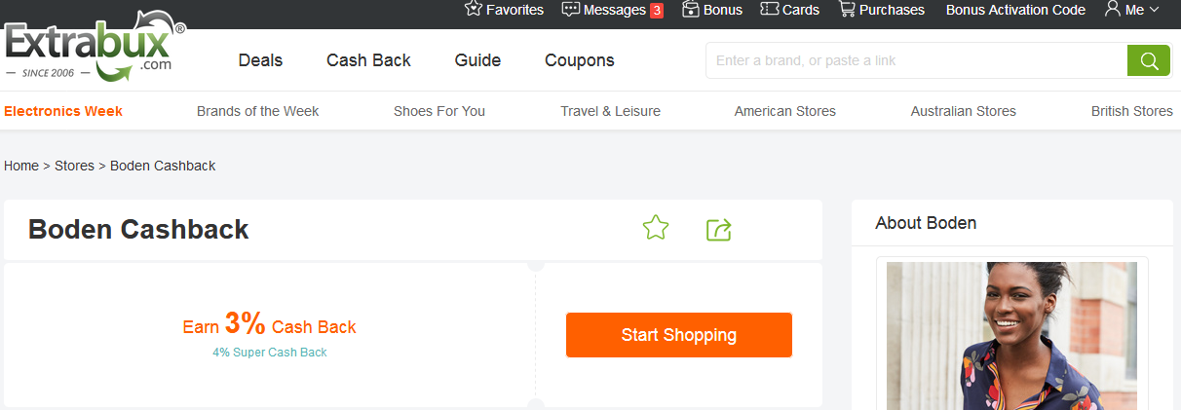Screen dimensions: 1181x410
Task: Click the green share icon
Action: (718, 230)
